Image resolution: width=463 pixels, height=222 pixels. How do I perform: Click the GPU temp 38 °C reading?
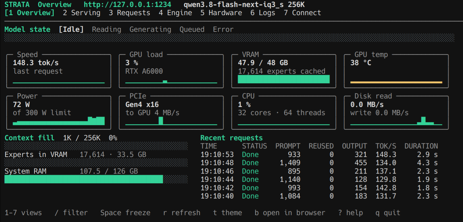(x=361, y=63)
